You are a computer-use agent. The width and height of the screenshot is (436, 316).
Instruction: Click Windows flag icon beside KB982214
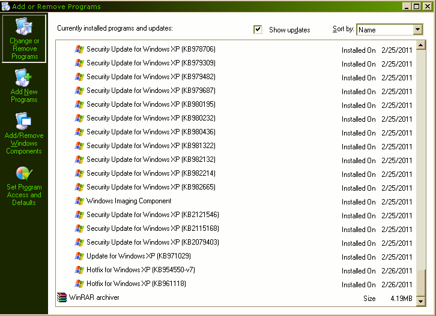pyautogui.click(x=79, y=173)
